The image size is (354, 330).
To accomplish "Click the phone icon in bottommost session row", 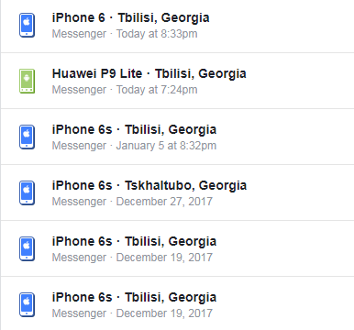I will (27, 304).
